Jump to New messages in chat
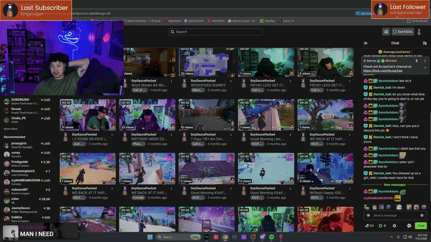This screenshot has width=431, height=242. pyautogui.click(x=395, y=185)
